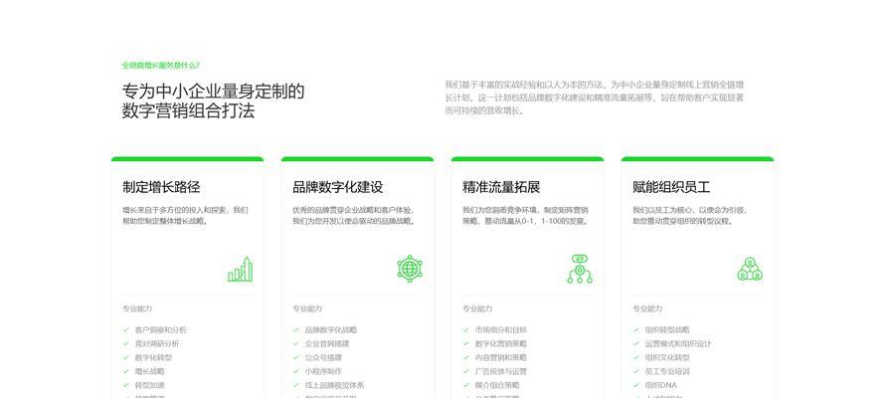Click the checkmark beside 公众号搭建
The image size is (885, 398).
pyautogui.click(x=295, y=357)
